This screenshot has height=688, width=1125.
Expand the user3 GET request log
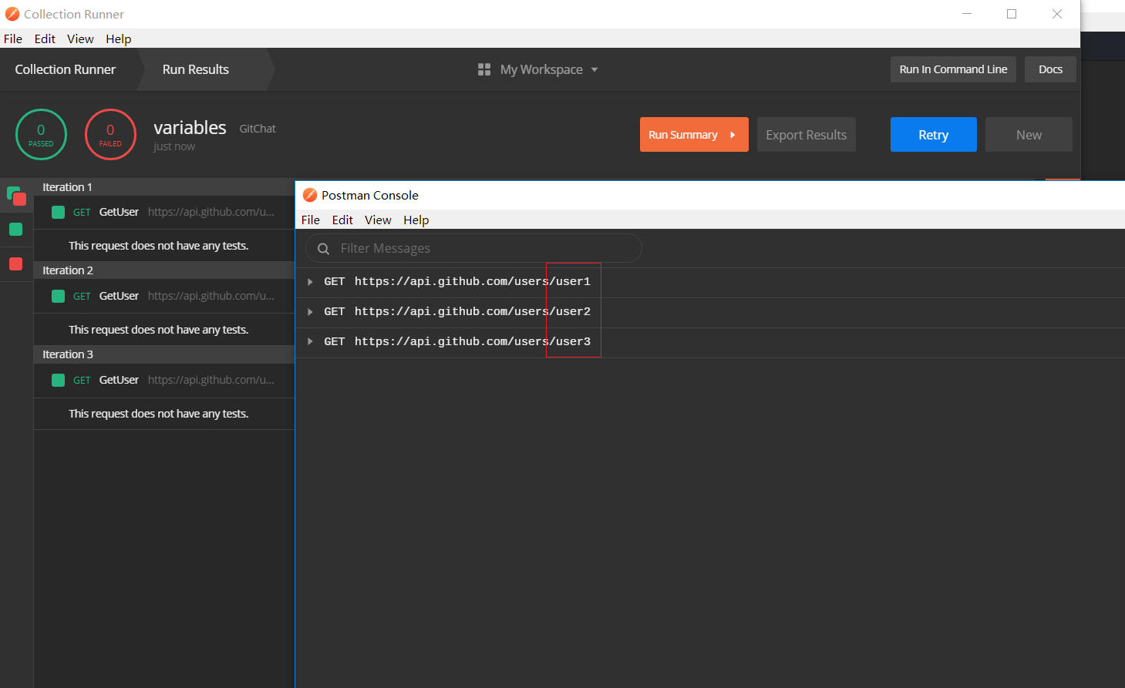(310, 341)
